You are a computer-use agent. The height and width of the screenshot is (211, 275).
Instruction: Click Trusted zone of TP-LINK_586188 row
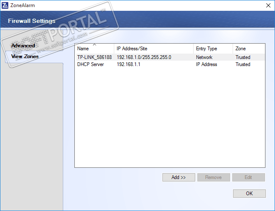point(243,57)
